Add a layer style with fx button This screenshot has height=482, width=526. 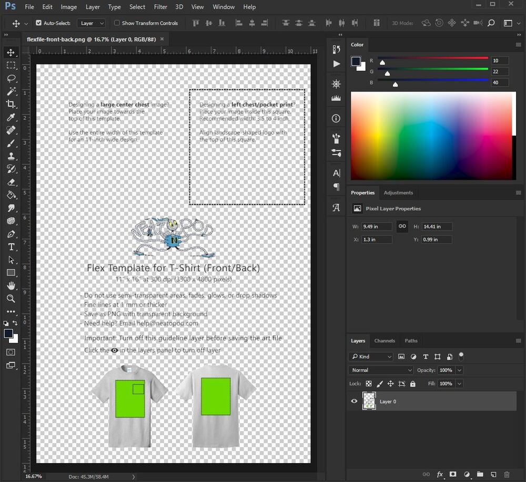(x=440, y=474)
